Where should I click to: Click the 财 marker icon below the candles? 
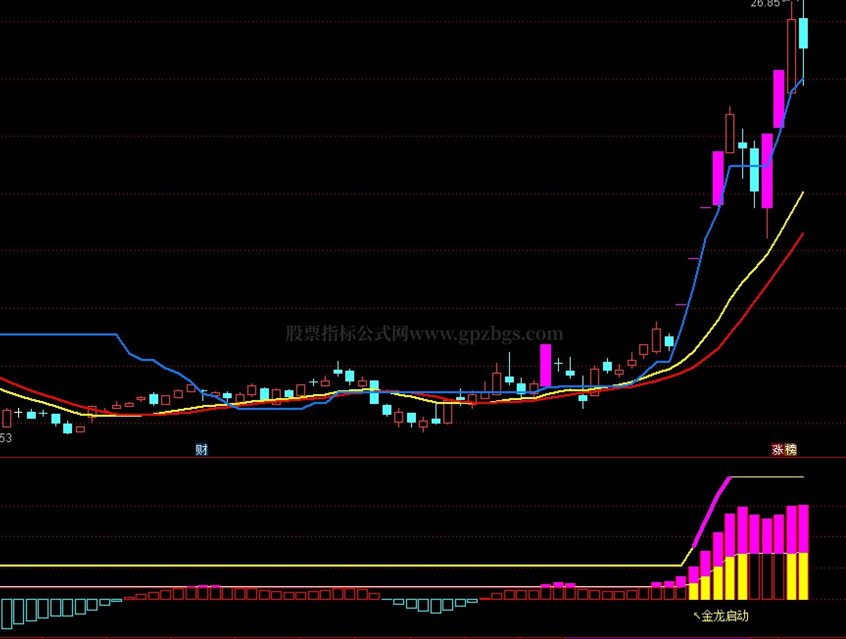201,450
